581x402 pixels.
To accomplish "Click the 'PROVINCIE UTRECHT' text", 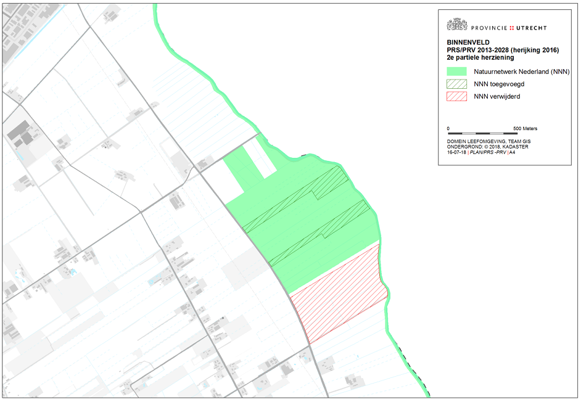I will pyautogui.click(x=509, y=28).
